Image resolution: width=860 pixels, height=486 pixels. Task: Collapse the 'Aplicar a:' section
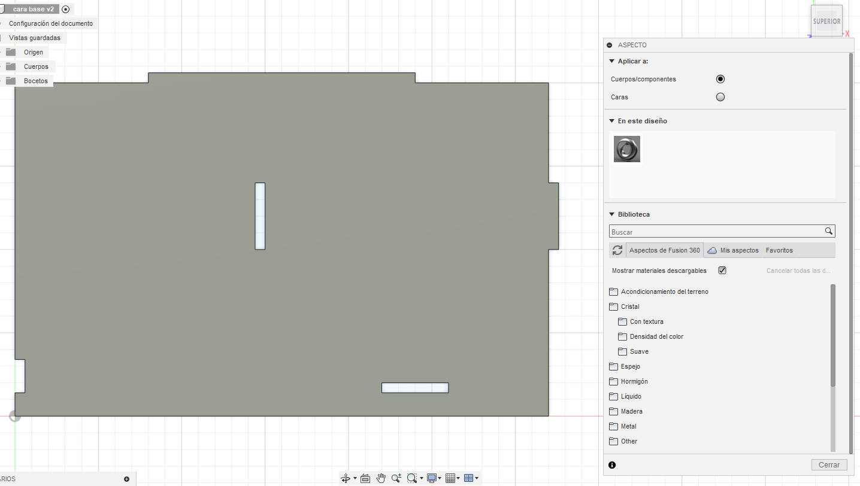click(x=611, y=61)
